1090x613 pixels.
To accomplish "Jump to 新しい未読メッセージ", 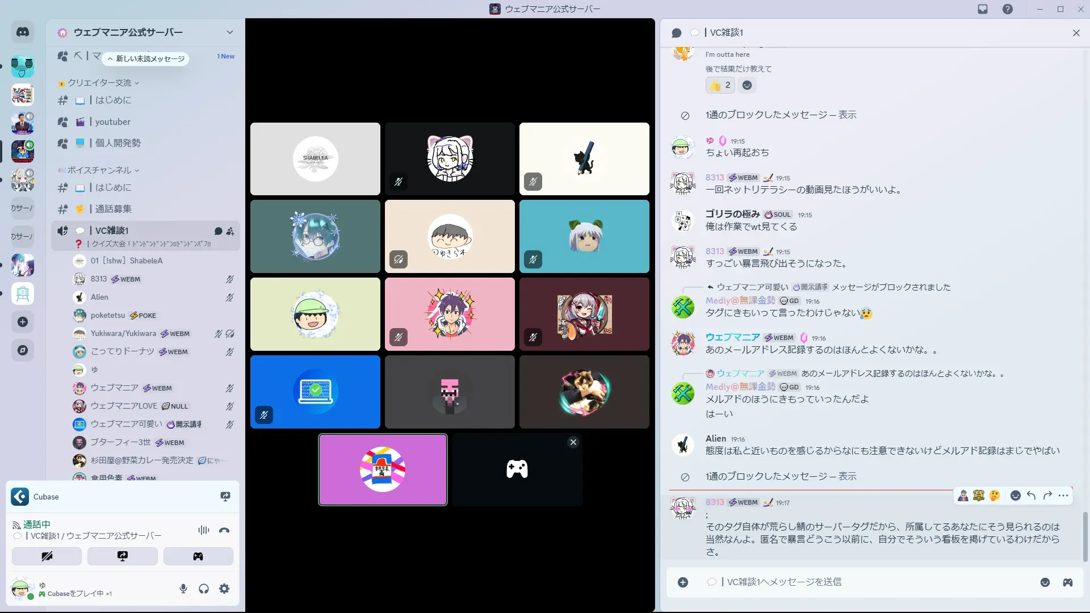I will 146,58.
